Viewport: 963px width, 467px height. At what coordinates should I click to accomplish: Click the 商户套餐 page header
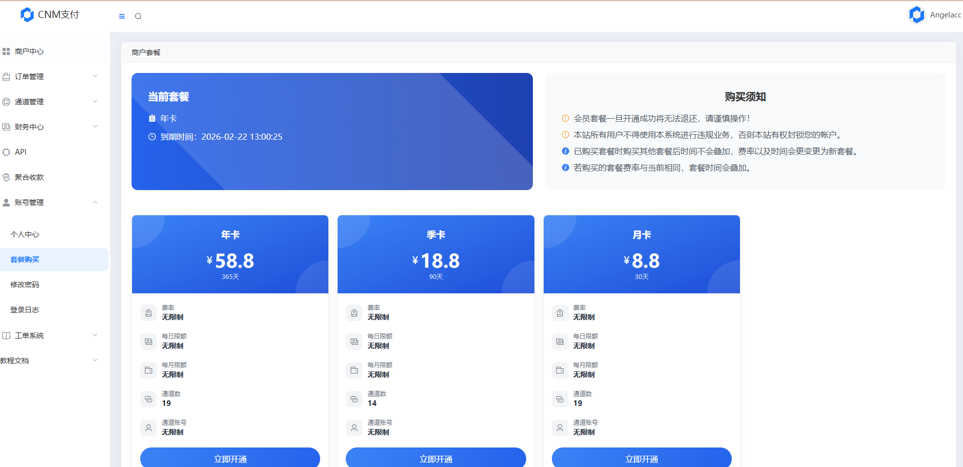146,52
